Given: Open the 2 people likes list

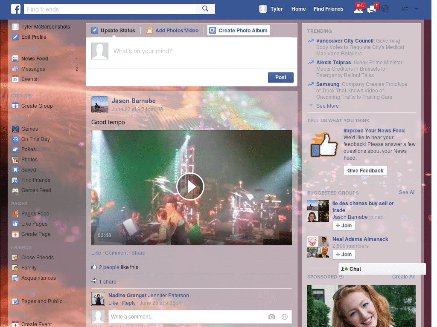Looking at the screenshot, I should [109, 267].
